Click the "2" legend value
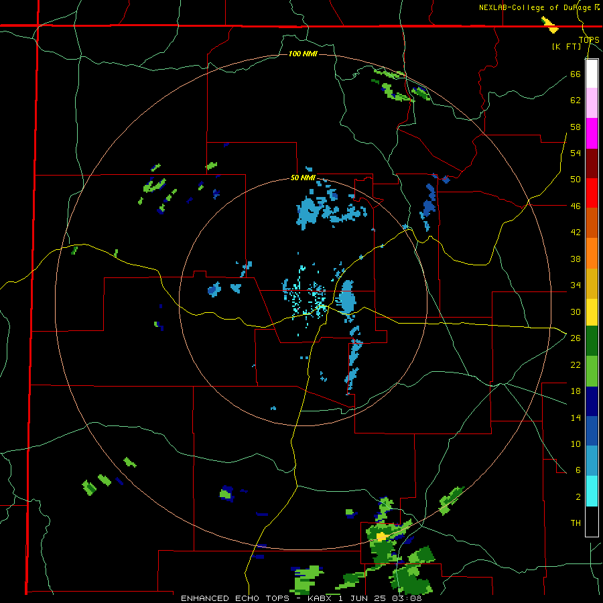The width and height of the screenshot is (603, 603). pos(578,497)
